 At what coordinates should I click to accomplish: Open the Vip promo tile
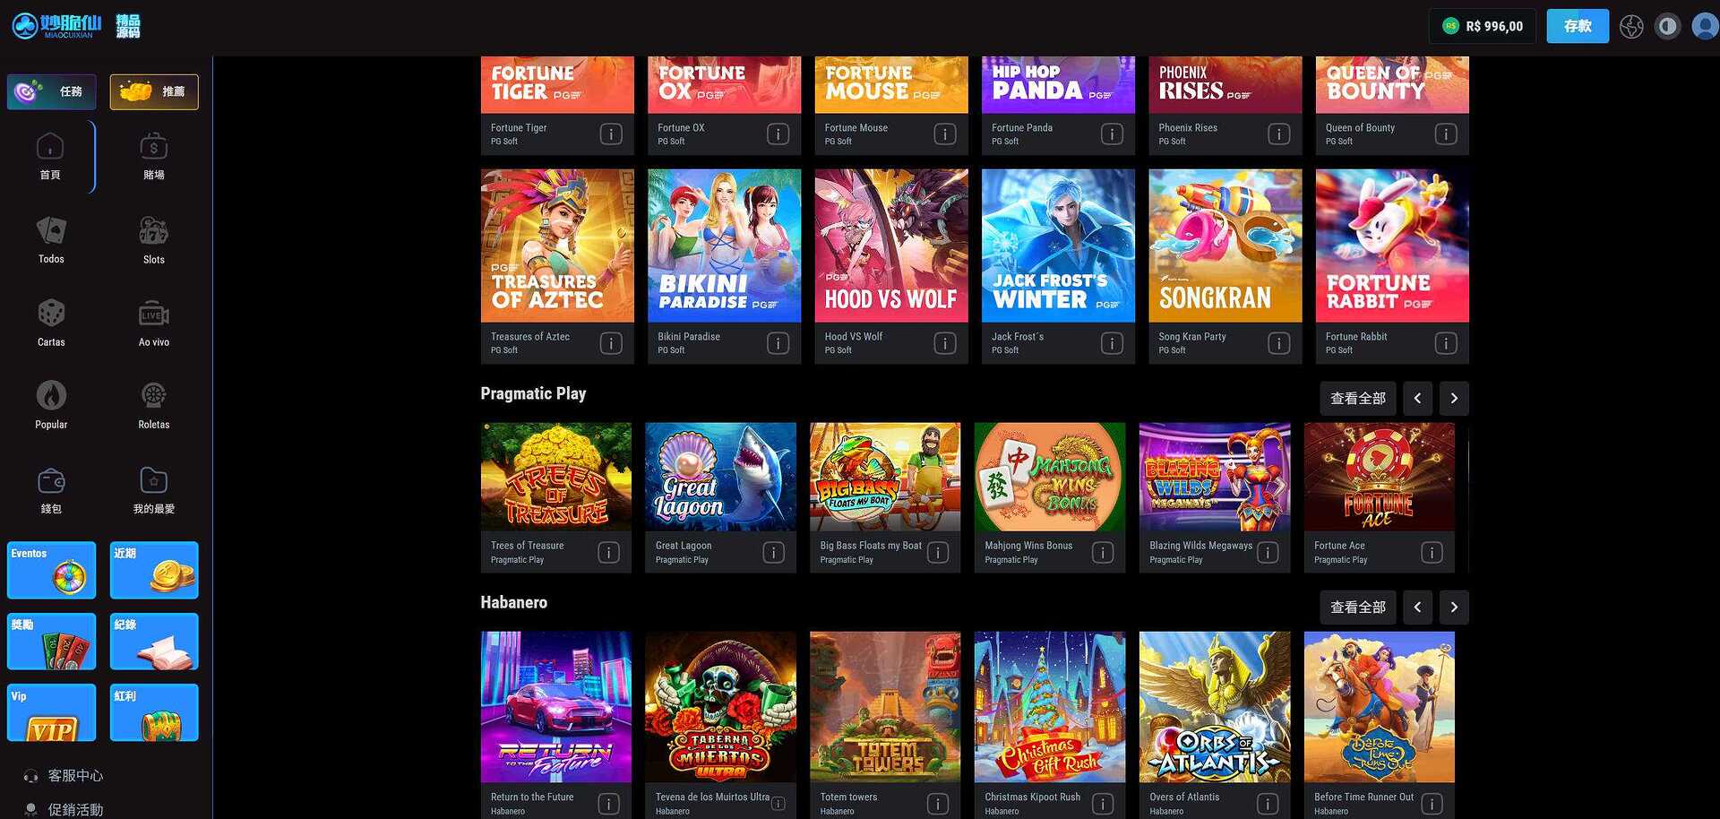51,712
